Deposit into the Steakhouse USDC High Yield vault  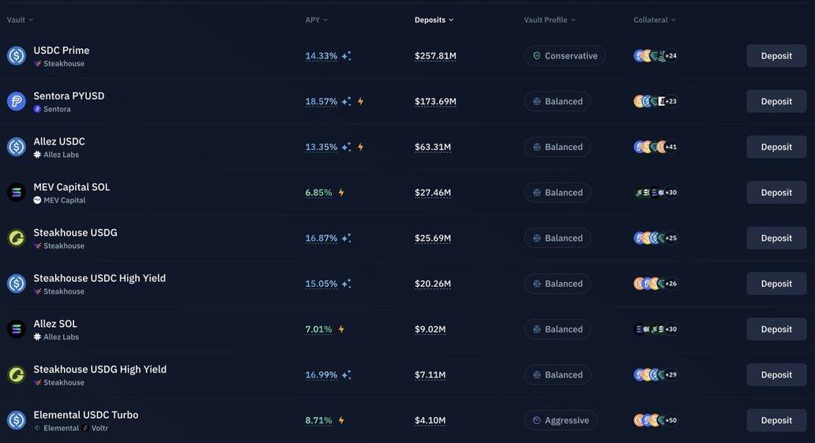coord(776,283)
